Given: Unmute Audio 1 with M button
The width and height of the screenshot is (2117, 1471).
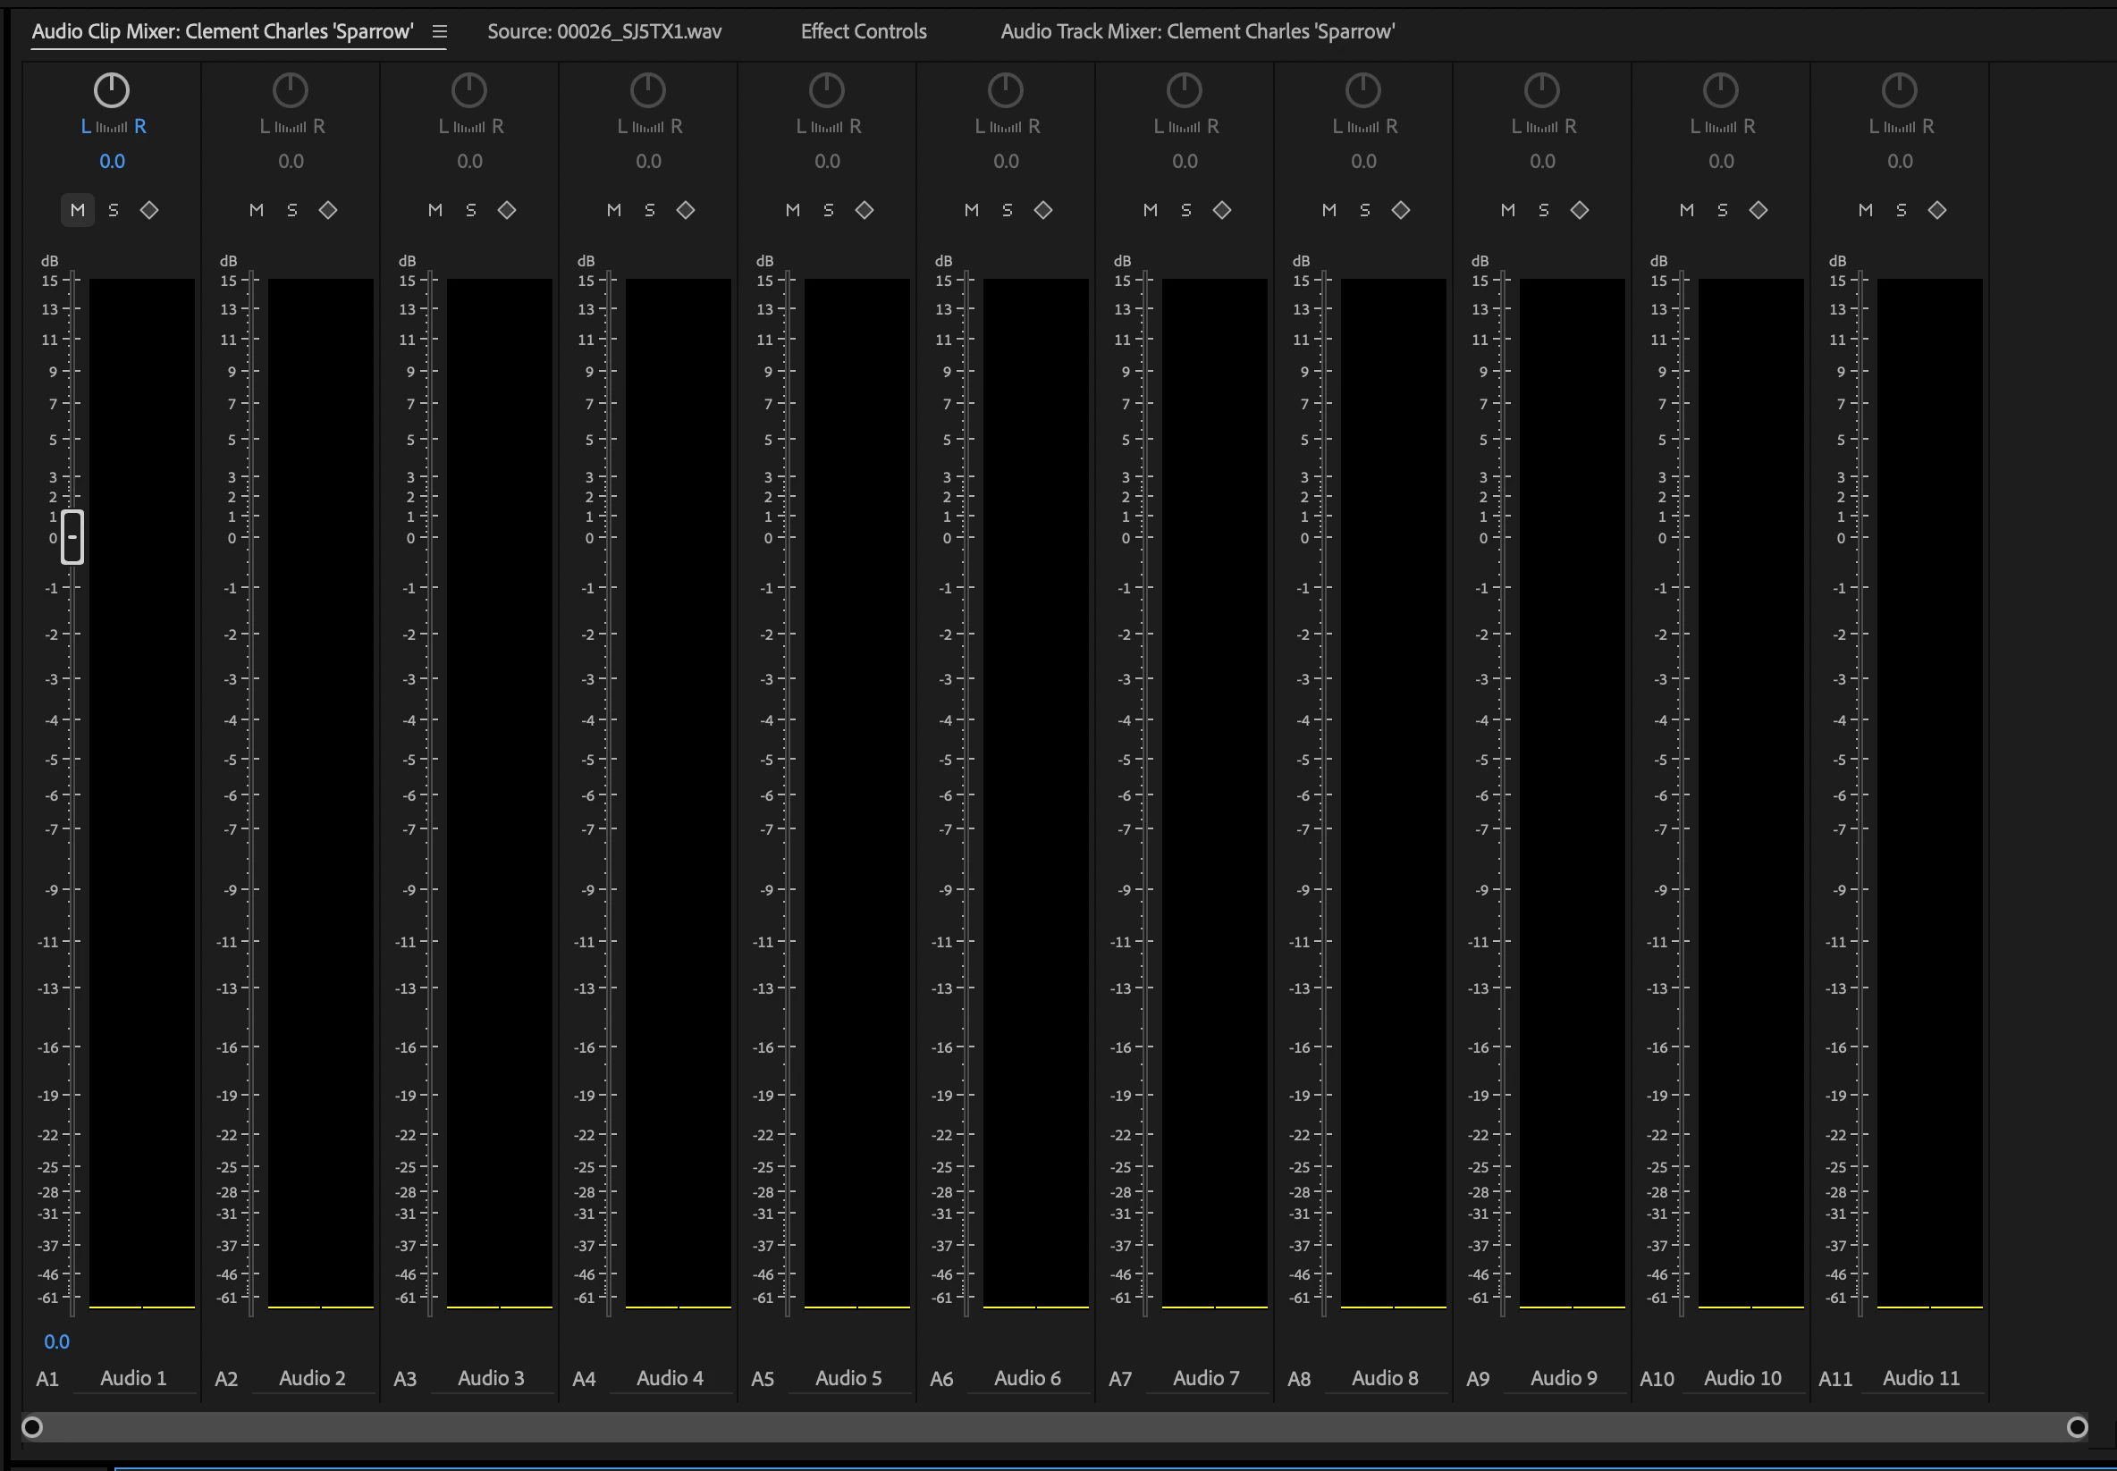Looking at the screenshot, I should [x=78, y=210].
